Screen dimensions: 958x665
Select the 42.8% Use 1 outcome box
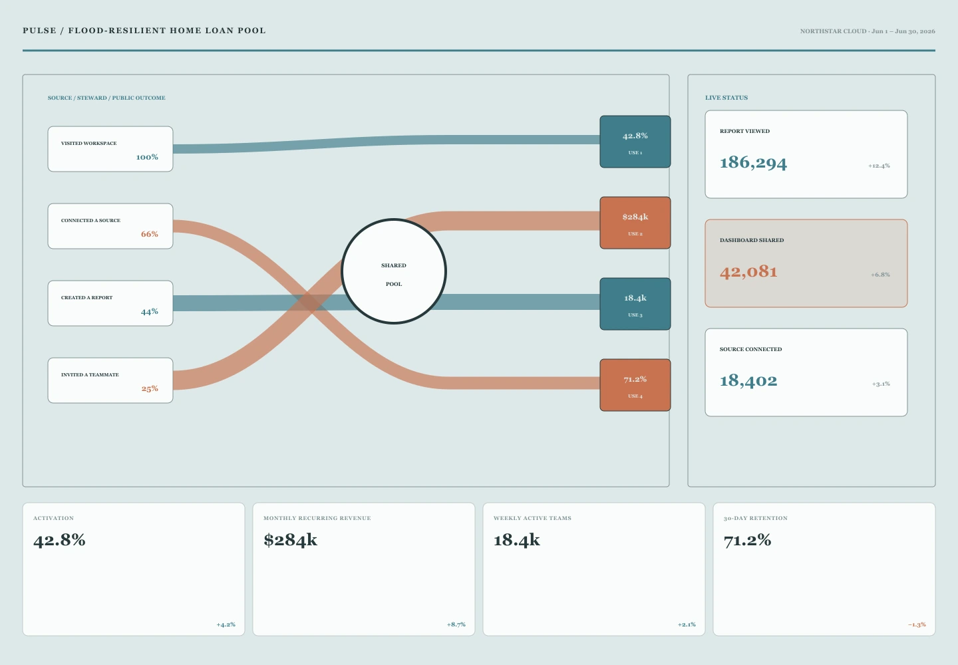(x=635, y=142)
